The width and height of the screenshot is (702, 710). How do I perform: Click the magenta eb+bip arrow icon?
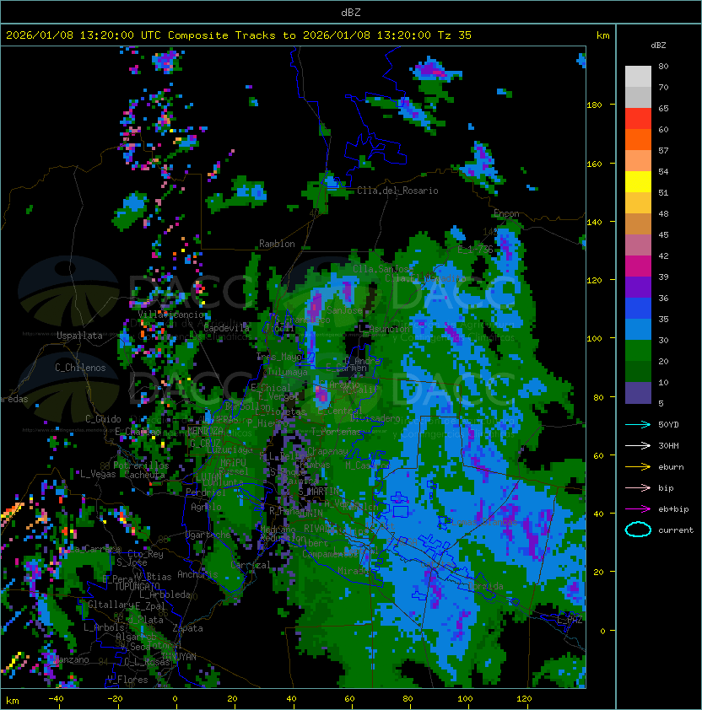coord(638,509)
